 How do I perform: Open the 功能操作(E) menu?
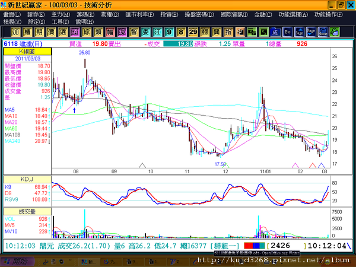click(x=329, y=14)
